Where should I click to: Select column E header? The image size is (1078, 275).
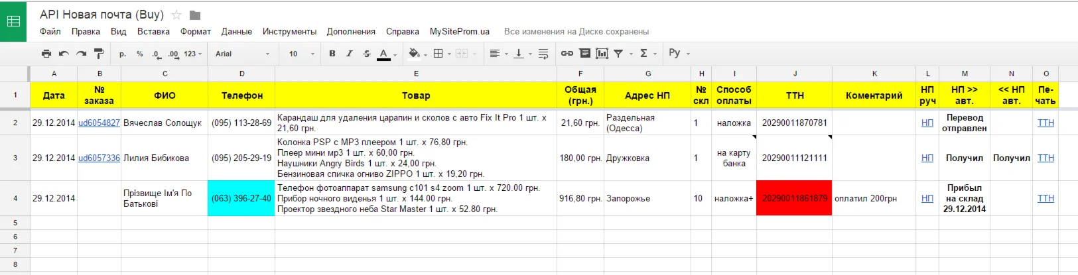tap(416, 74)
